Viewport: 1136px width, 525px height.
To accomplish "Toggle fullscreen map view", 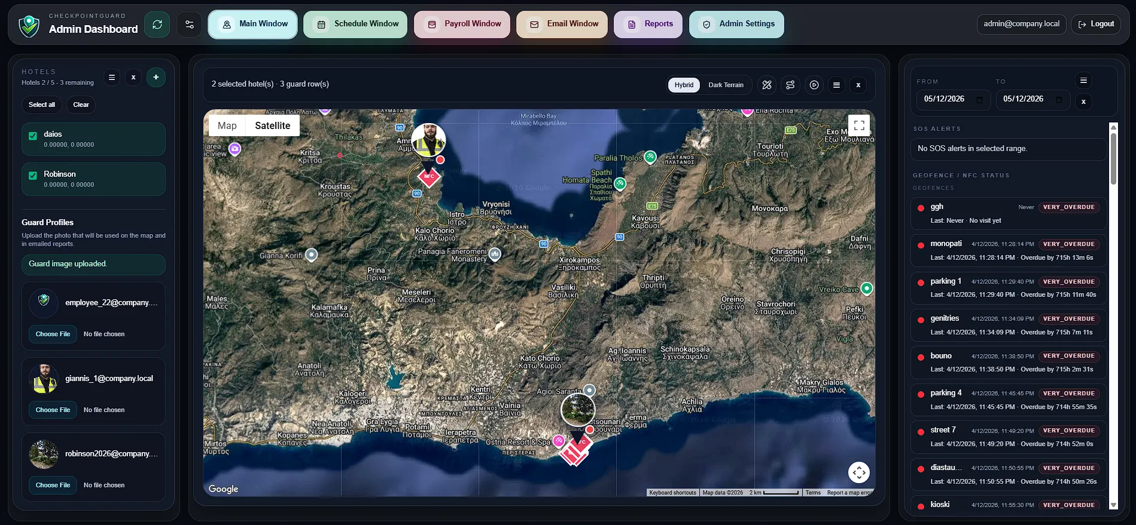I will (859, 125).
